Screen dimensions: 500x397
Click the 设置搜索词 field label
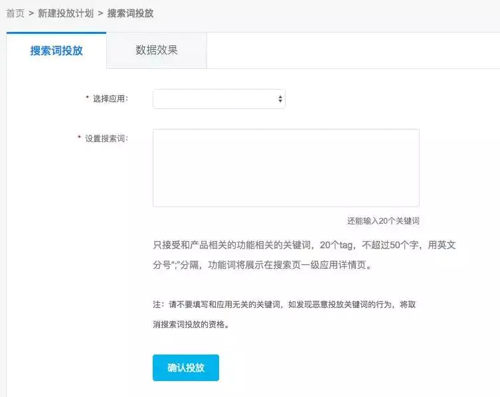pyautogui.click(x=106, y=138)
